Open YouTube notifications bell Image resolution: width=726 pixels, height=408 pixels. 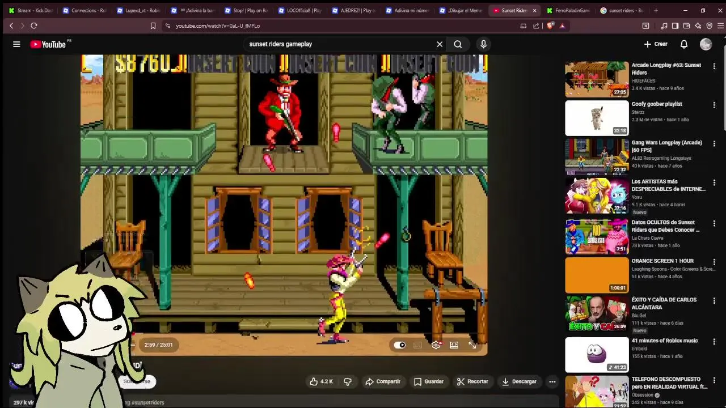pyautogui.click(x=684, y=44)
